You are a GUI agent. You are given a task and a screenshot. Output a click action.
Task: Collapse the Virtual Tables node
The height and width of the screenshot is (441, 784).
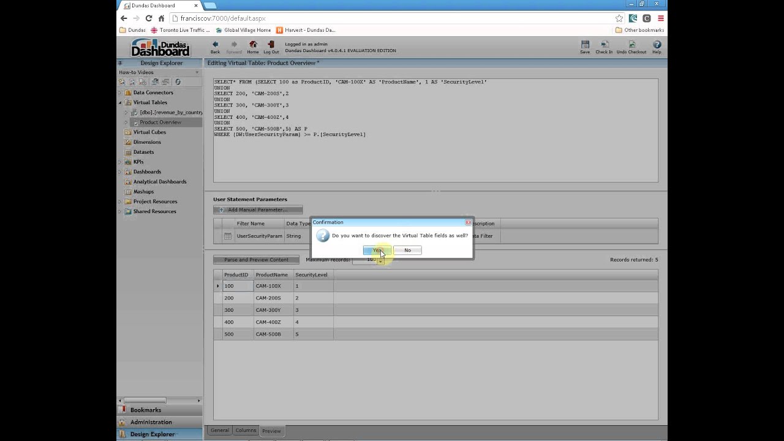120,102
